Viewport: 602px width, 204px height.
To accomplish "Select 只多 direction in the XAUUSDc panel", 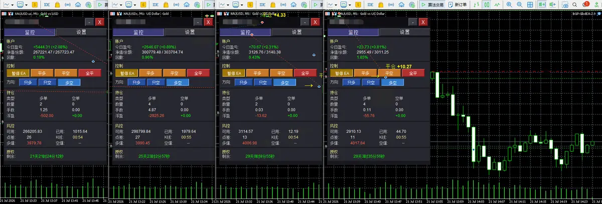I will (x=129, y=82).
